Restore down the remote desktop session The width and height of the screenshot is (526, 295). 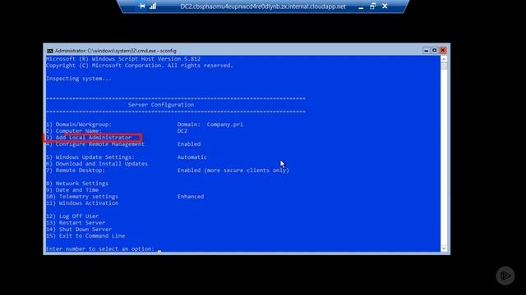pos(372,6)
